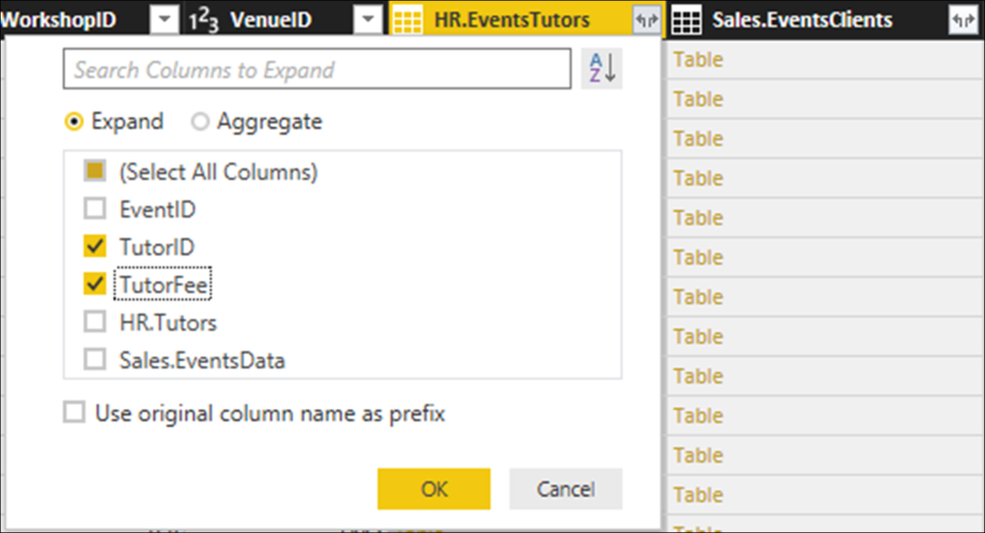Uncheck the TutorFee column checkbox
Viewport: 985px width, 533px height.
coord(95,285)
